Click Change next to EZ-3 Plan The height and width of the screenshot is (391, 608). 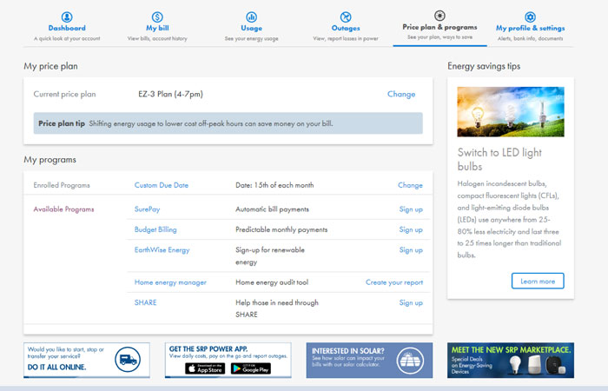pos(401,94)
